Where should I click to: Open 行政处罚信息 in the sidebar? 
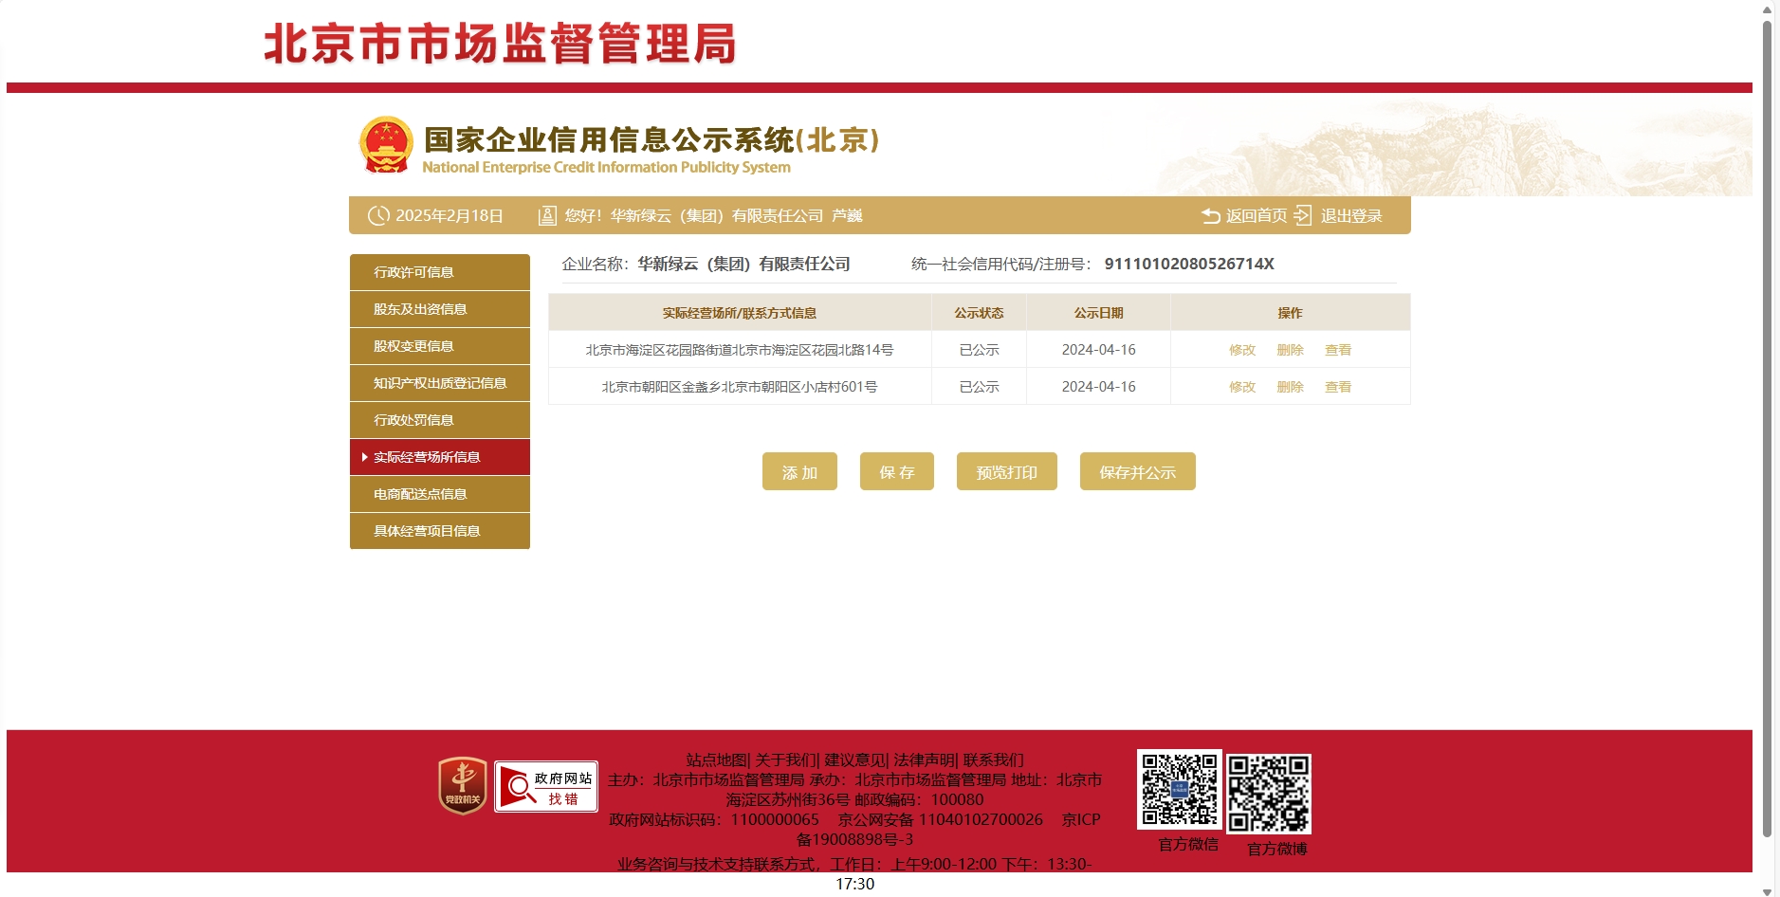pos(440,420)
